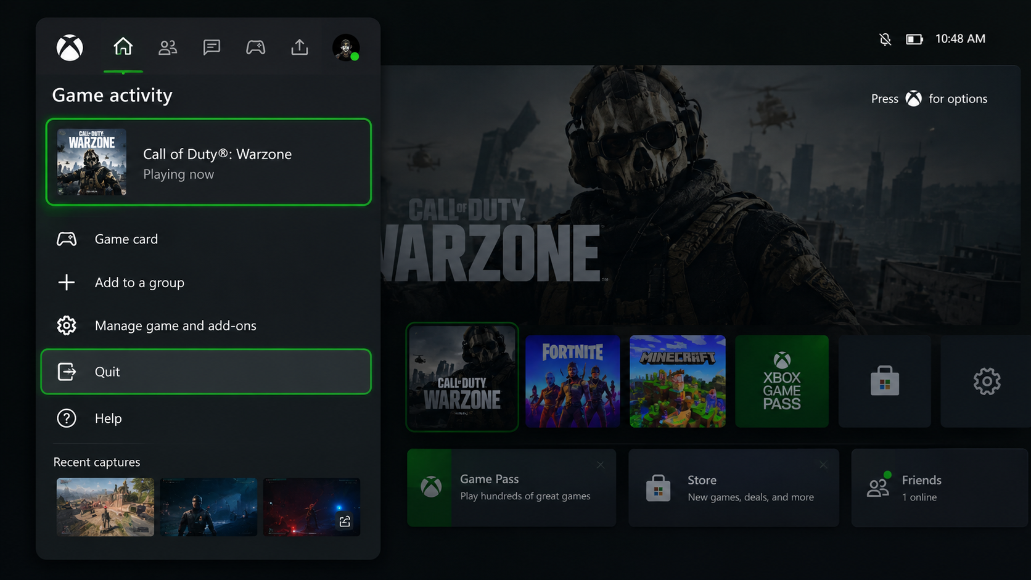The width and height of the screenshot is (1031, 580).
Task: Dismiss the Game Pass card with X
Action: click(x=600, y=465)
